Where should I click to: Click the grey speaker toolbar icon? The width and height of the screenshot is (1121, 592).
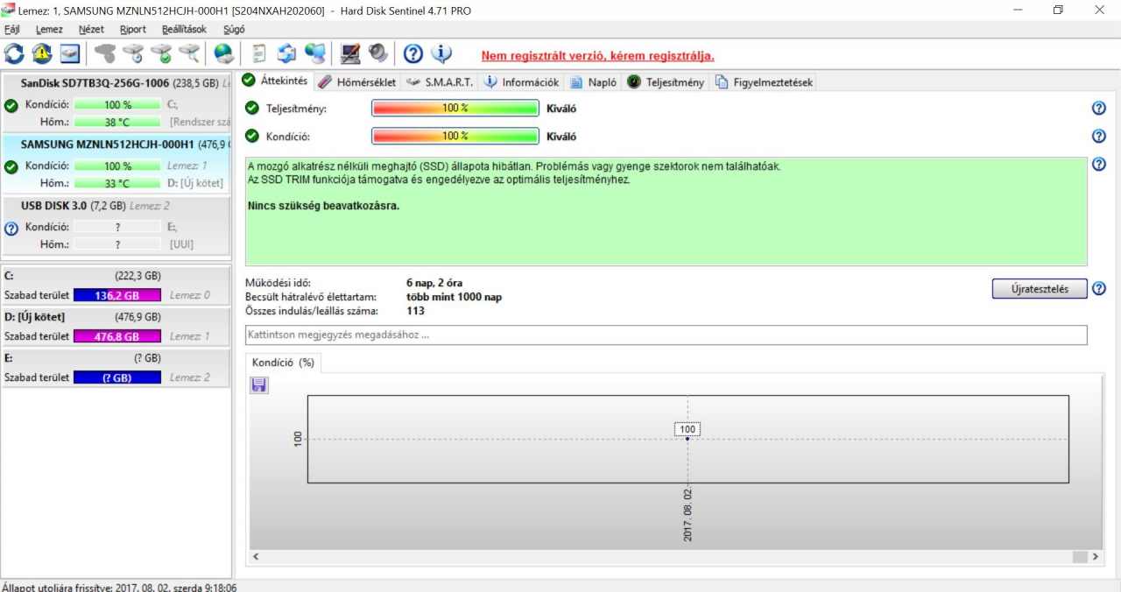click(378, 54)
